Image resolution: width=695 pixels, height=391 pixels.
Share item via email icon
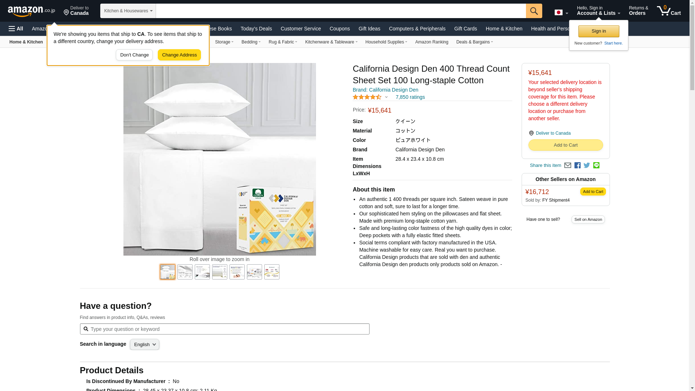(x=568, y=165)
